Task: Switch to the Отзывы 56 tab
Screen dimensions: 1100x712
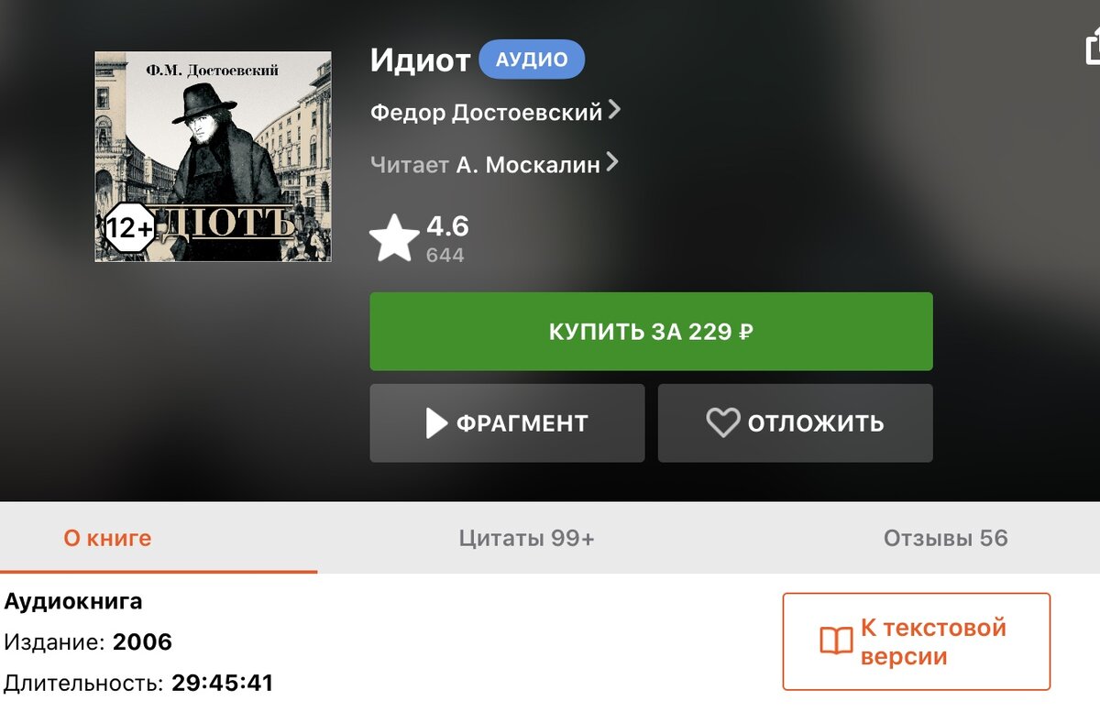Action: (945, 538)
